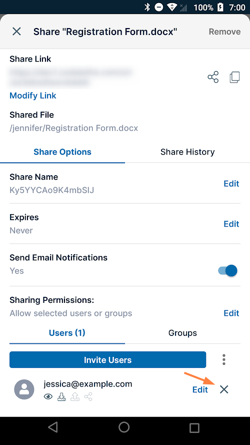The width and height of the screenshot is (250, 445).
Task: Close the share dialog with the X icon
Action: click(x=16, y=32)
